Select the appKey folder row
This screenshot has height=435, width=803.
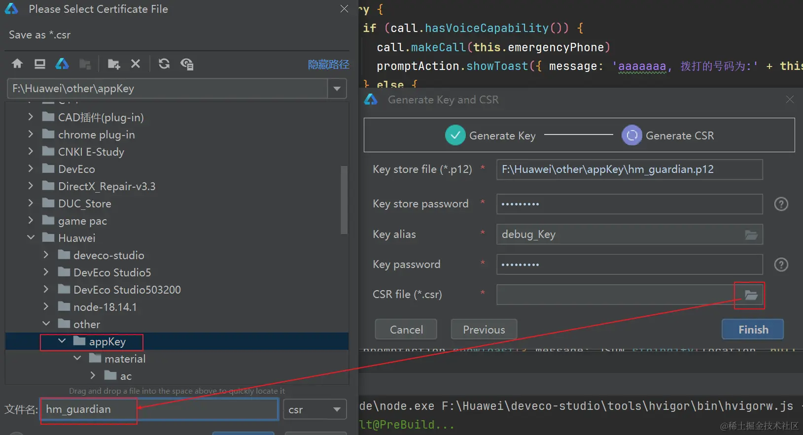(177, 341)
